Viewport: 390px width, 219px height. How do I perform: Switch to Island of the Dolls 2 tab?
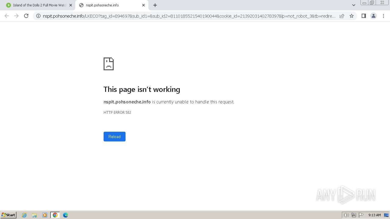click(40, 5)
